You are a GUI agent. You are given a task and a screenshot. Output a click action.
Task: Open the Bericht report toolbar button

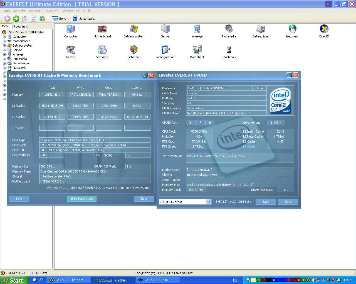(60, 19)
